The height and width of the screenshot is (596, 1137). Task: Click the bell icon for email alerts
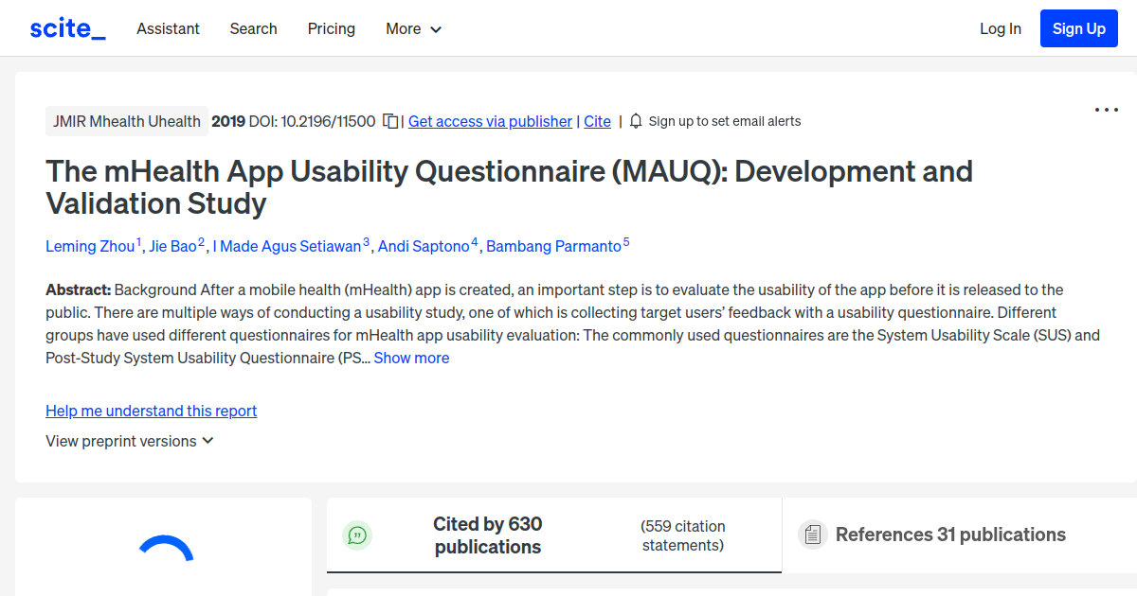[636, 121]
